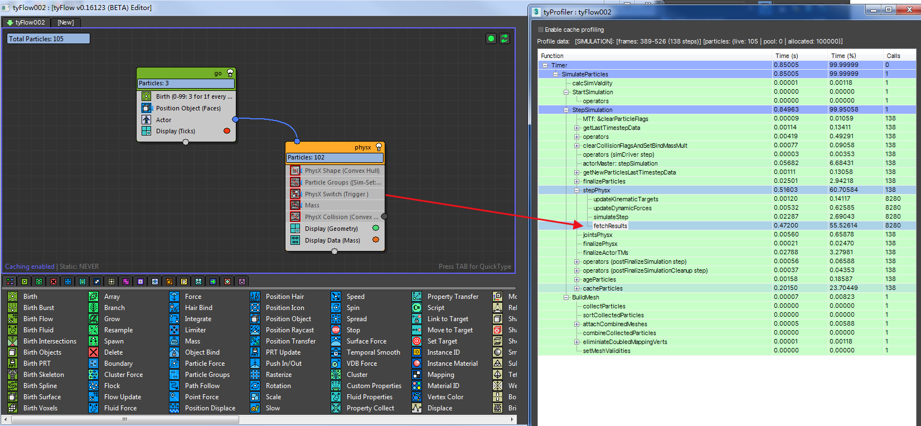Enable cache profiling checkbox
921x426 pixels.
[x=540, y=30]
